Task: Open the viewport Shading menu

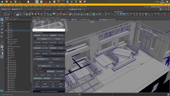Action: click(39, 18)
